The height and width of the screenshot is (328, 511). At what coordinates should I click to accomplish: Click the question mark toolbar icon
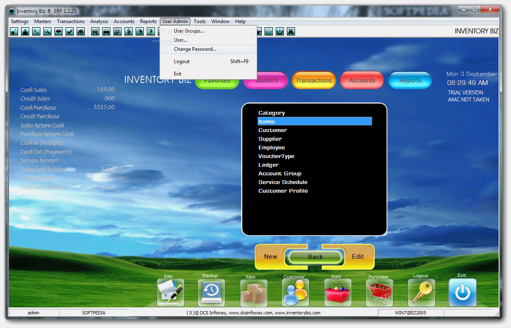[151, 31]
